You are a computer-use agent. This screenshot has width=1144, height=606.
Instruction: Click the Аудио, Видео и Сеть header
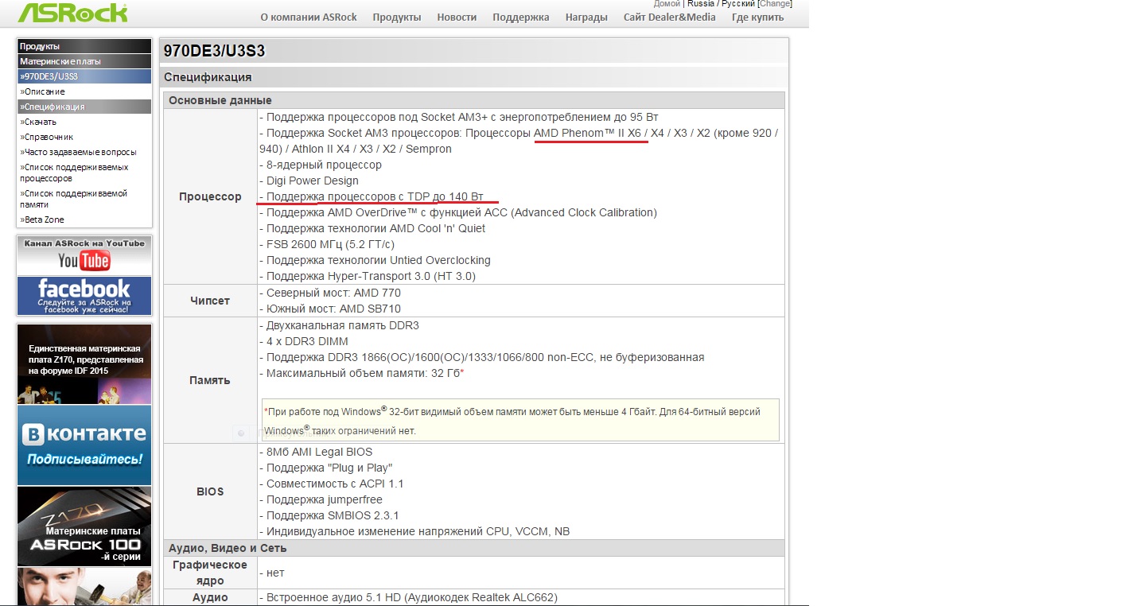pos(228,548)
